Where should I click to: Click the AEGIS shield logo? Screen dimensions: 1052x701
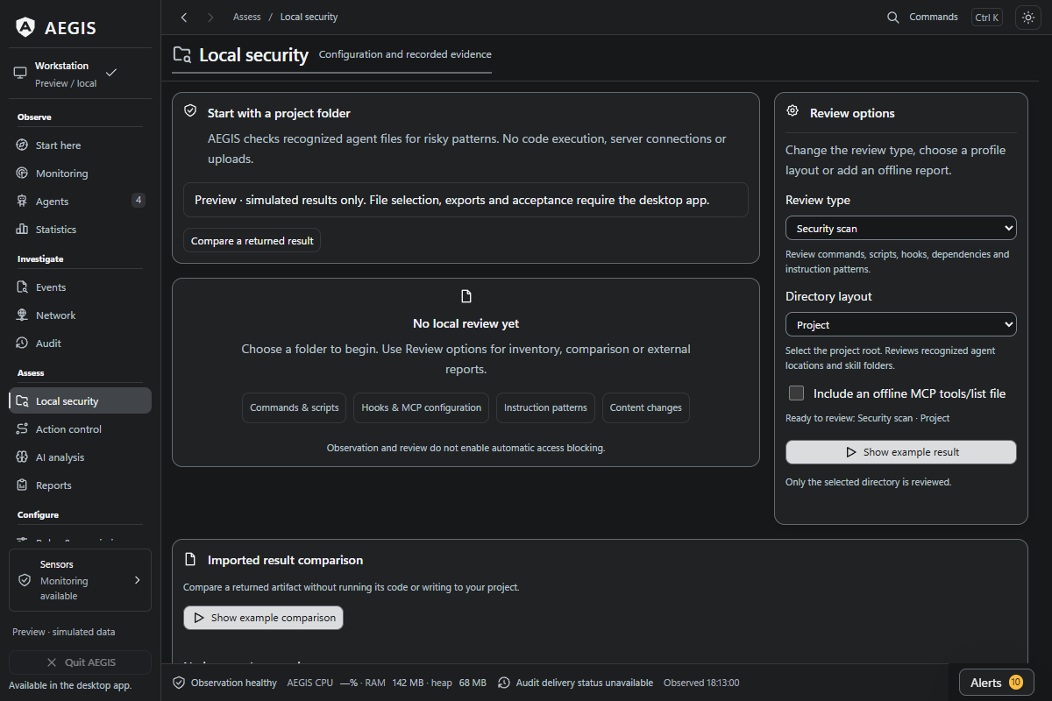pos(25,27)
